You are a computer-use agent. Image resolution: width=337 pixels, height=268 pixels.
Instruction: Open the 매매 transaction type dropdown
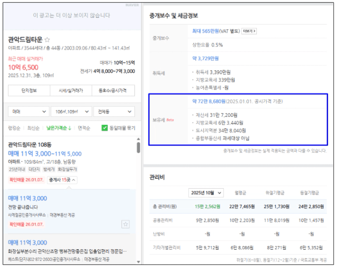tap(28, 112)
